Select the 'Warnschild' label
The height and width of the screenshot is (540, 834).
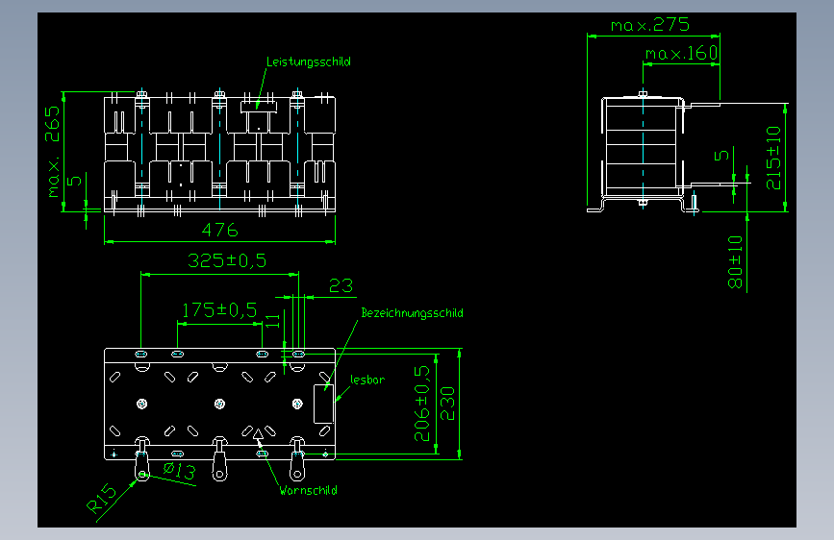pyautogui.click(x=309, y=491)
